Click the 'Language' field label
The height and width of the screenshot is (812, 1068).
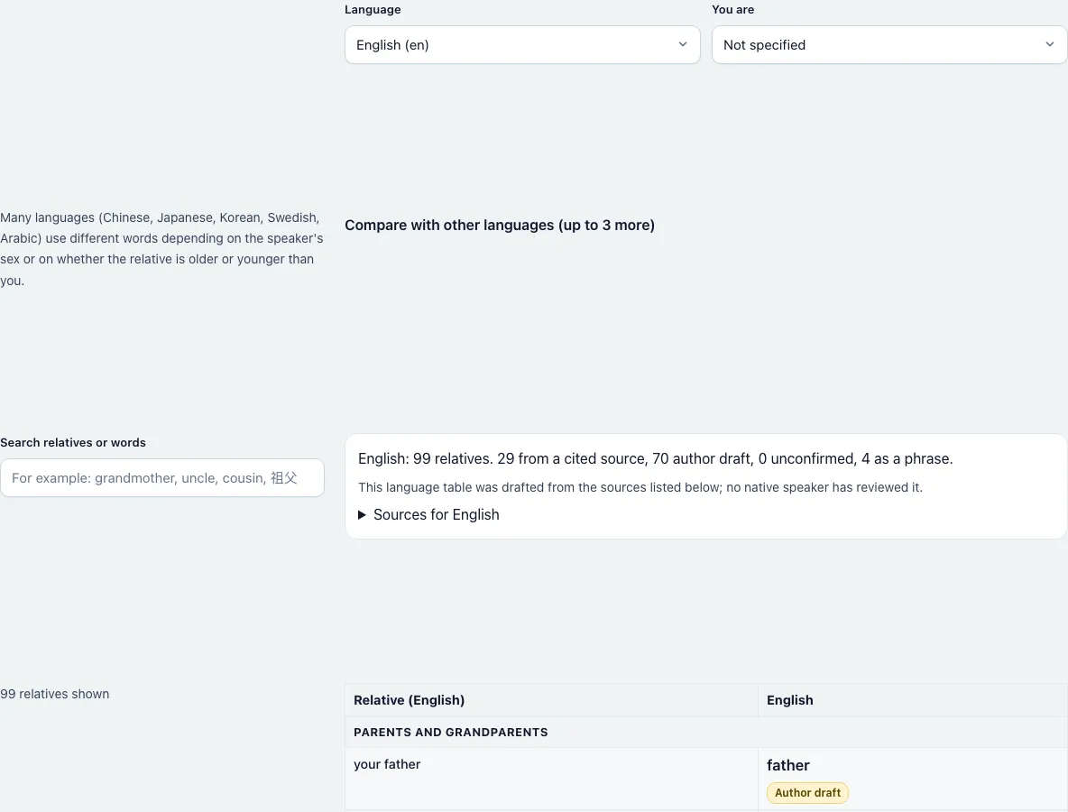coord(373,10)
